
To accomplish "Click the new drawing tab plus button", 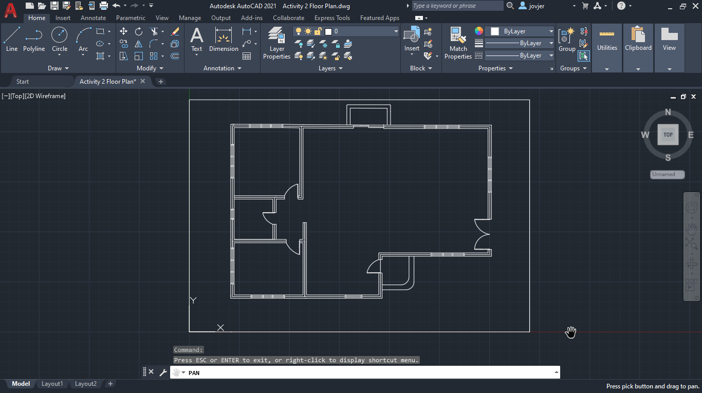I will pyautogui.click(x=160, y=82).
